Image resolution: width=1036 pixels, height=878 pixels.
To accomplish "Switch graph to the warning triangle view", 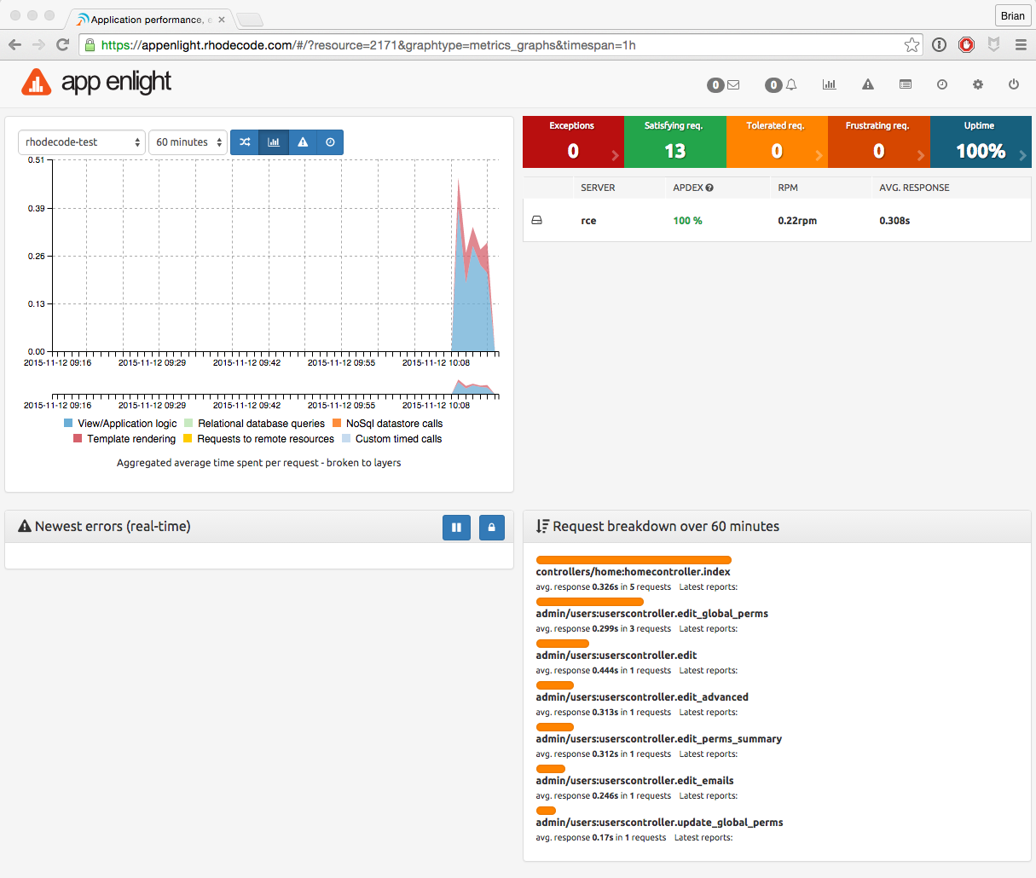I will coord(303,142).
